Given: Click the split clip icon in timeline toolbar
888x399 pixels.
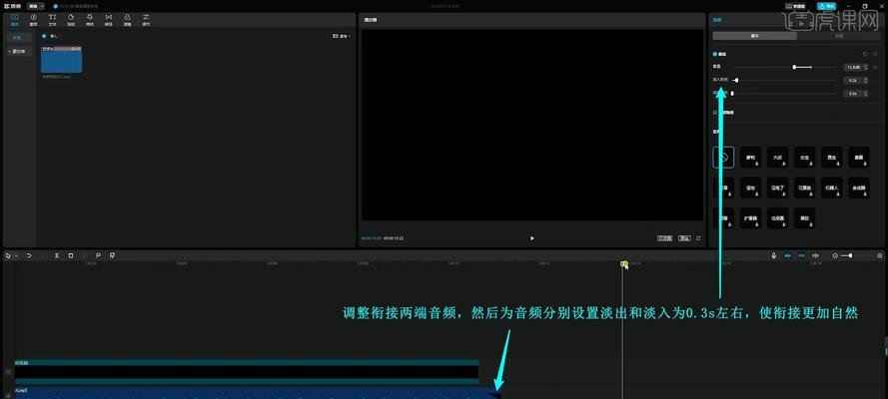Looking at the screenshot, I should tap(57, 255).
